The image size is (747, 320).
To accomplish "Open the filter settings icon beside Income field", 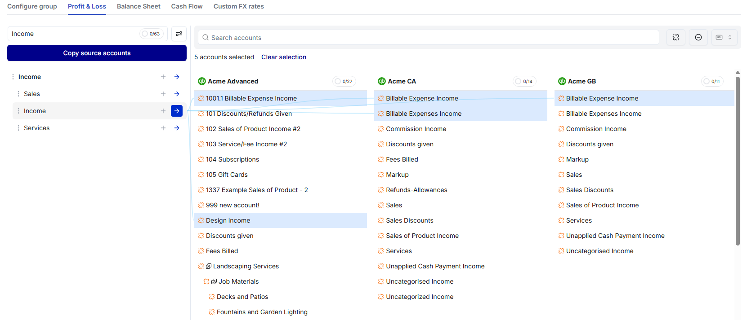I will [179, 34].
